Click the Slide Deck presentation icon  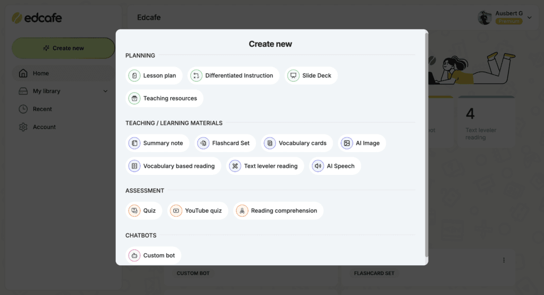(x=293, y=75)
